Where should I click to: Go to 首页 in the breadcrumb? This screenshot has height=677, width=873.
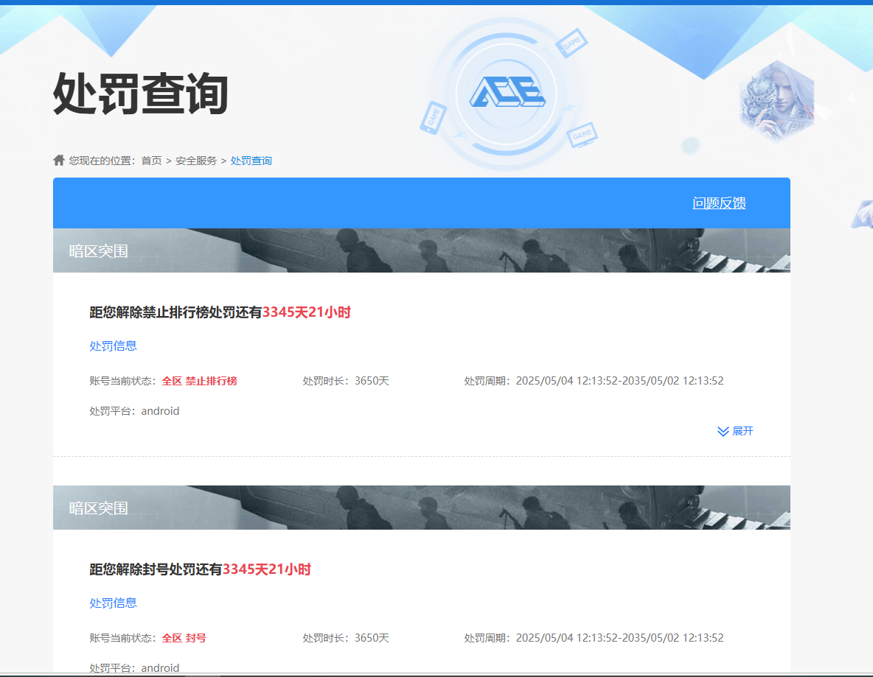coord(151,161)
